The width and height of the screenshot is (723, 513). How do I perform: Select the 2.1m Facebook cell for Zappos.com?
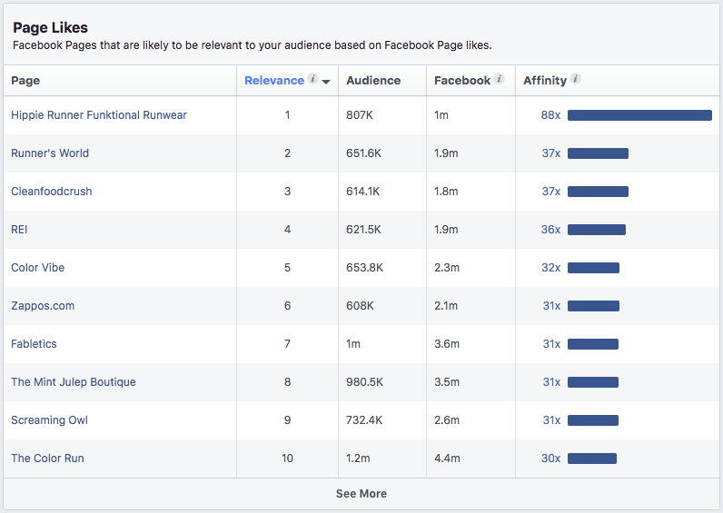pos(446,306)
